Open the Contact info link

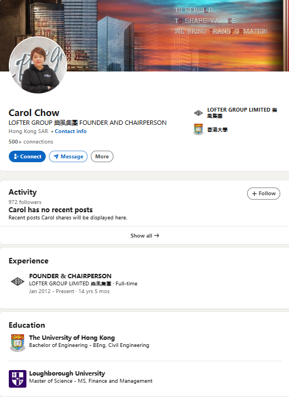point(70,131)
